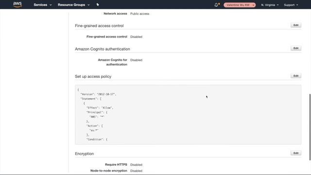311x175 pixels.
Task: Click the AWS logo home icon
Action: pos(17,4)
